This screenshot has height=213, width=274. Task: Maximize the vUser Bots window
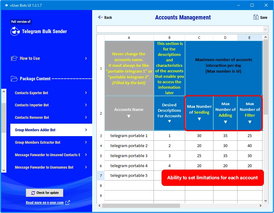pos(252,5)
